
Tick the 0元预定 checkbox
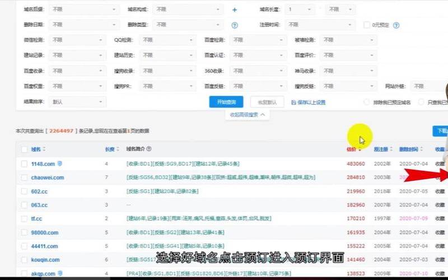(x=367, y=25)
